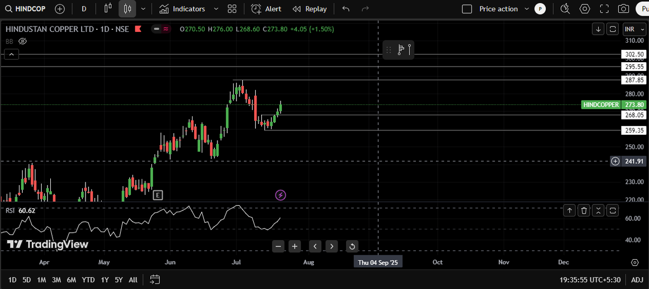Select the 3M date range
Screen dimensions: 649x289
56,280
